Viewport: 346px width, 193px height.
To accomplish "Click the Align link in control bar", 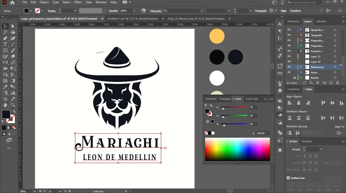I will pos(284,11).
